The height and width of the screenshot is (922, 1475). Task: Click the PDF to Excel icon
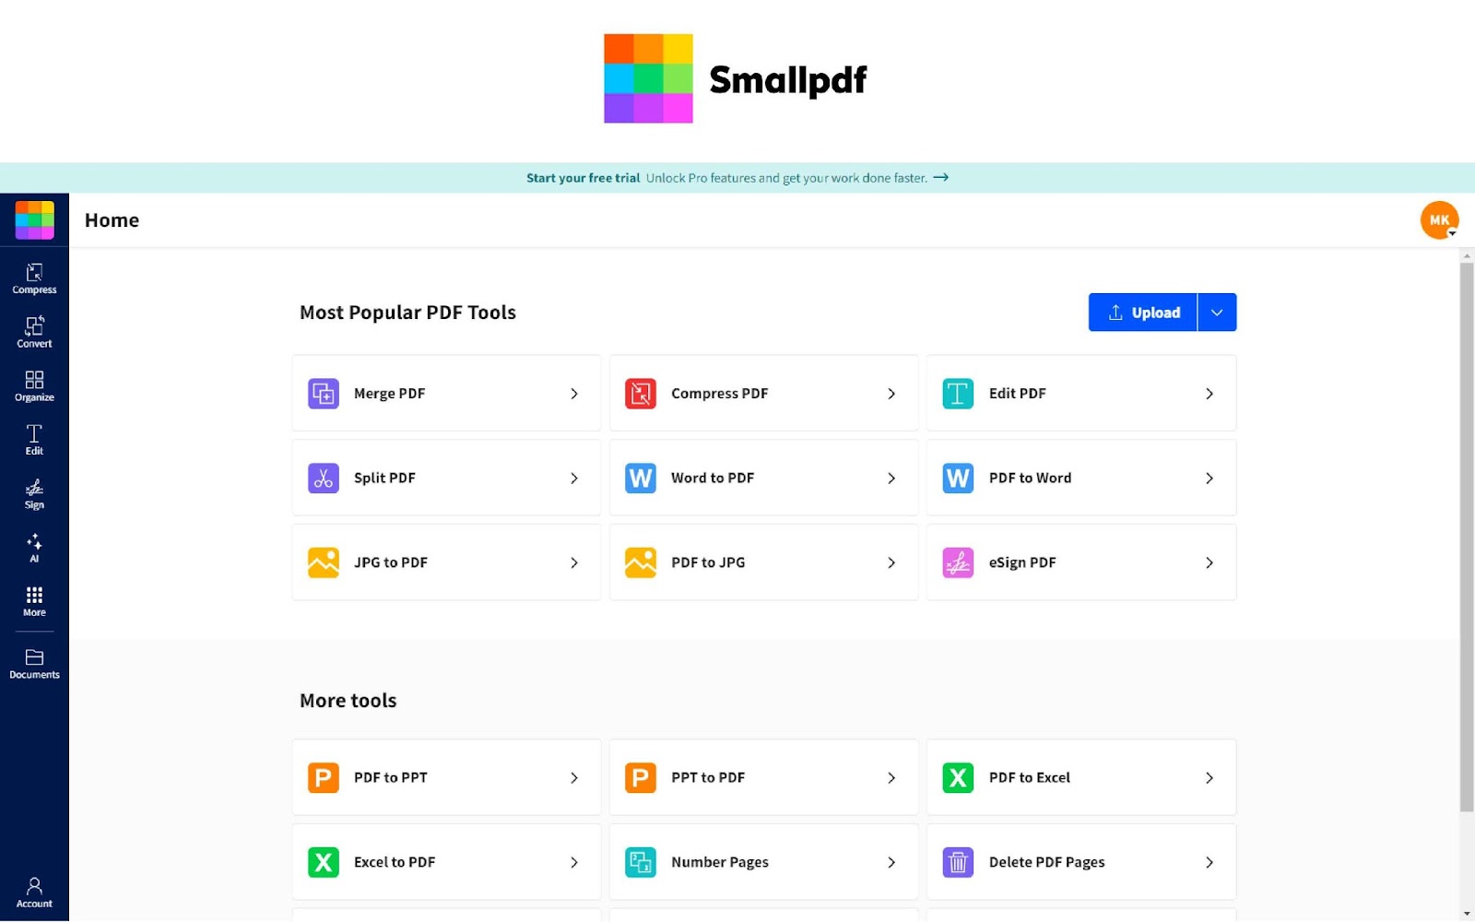tap(958, 778)
